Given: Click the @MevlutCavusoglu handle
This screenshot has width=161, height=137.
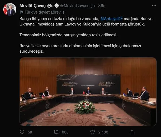Looking at the screenshot, I should [x=78, y=6].
